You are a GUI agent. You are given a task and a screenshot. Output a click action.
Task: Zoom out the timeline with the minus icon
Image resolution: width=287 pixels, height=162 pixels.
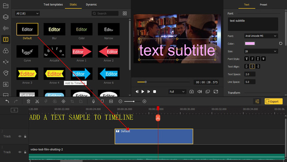120,101
